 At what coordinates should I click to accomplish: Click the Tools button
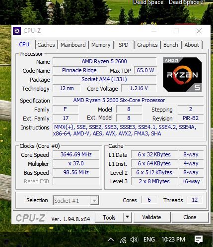[109, 217]
